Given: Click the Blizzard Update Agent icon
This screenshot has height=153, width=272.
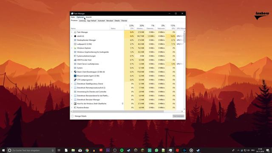Looking at the screenshot, I should click(x=75, y=76).
